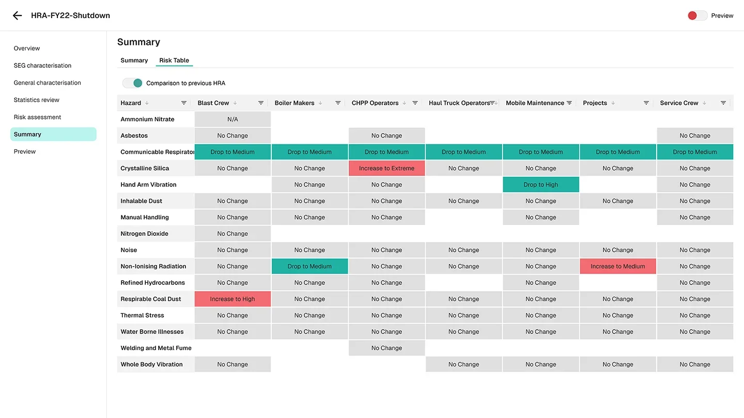Open the Overview section in the sidebar
The width and height of the screenshot is (744, 418).
[26, 48]
